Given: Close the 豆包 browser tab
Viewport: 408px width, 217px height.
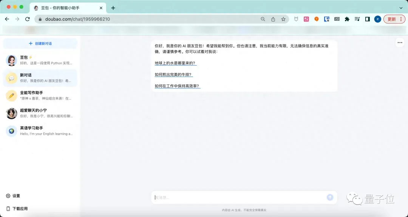Looking at the screenshot, I should tap(101, 8).
